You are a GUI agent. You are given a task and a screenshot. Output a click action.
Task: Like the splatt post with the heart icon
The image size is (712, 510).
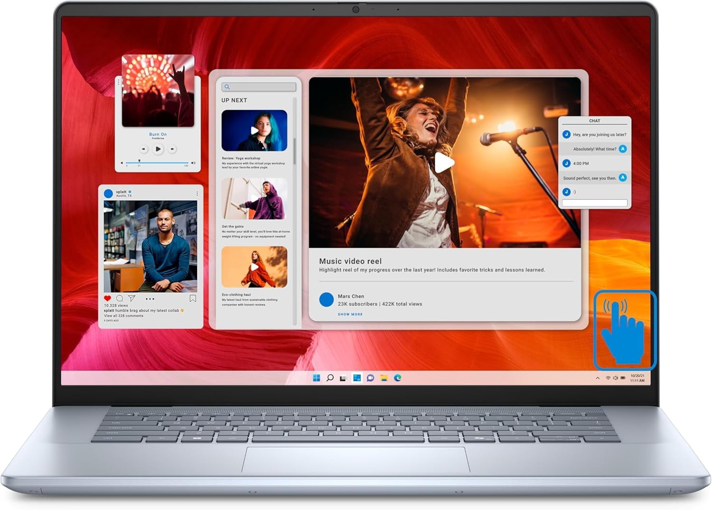pos(107,298)
